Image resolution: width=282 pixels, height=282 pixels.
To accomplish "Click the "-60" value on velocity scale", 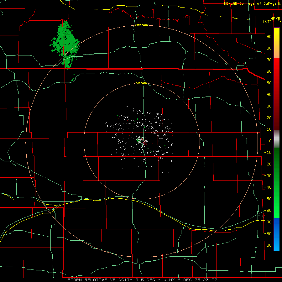I will coord(268,211).
